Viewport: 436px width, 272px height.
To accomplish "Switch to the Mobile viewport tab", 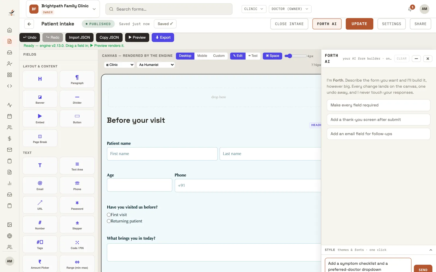I will point(202,56).
